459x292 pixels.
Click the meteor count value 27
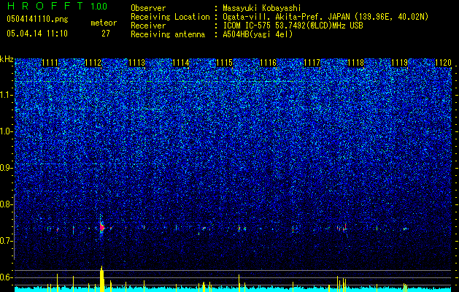click(x=106, y=34)
